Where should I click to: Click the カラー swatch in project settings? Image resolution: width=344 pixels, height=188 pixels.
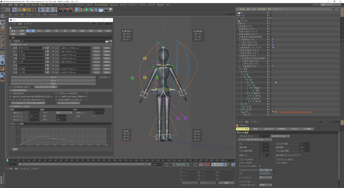pyautogui.click(x=265, y=174)
